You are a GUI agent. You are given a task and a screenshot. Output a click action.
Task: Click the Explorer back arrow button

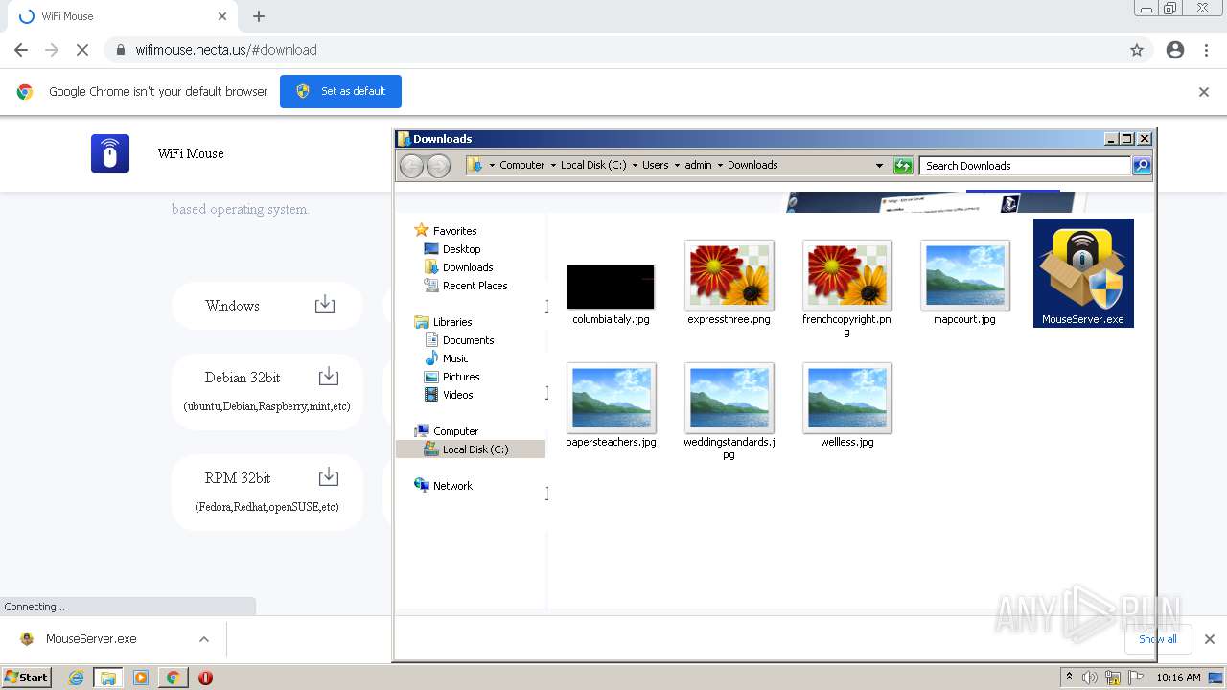[412, 166]
